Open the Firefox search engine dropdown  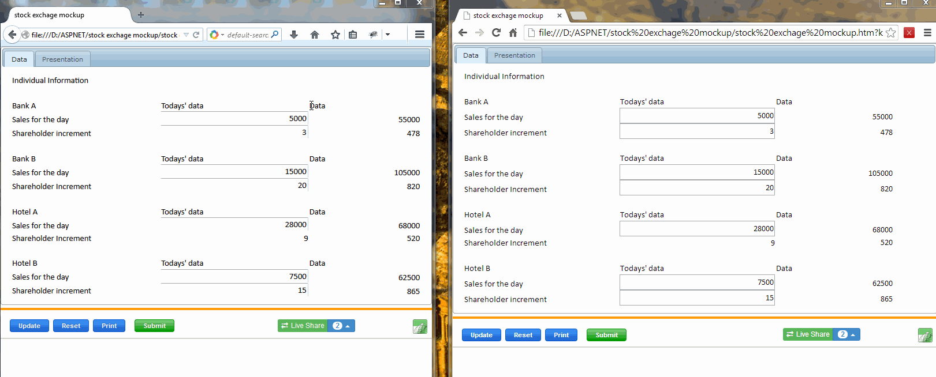pos(217,35)
